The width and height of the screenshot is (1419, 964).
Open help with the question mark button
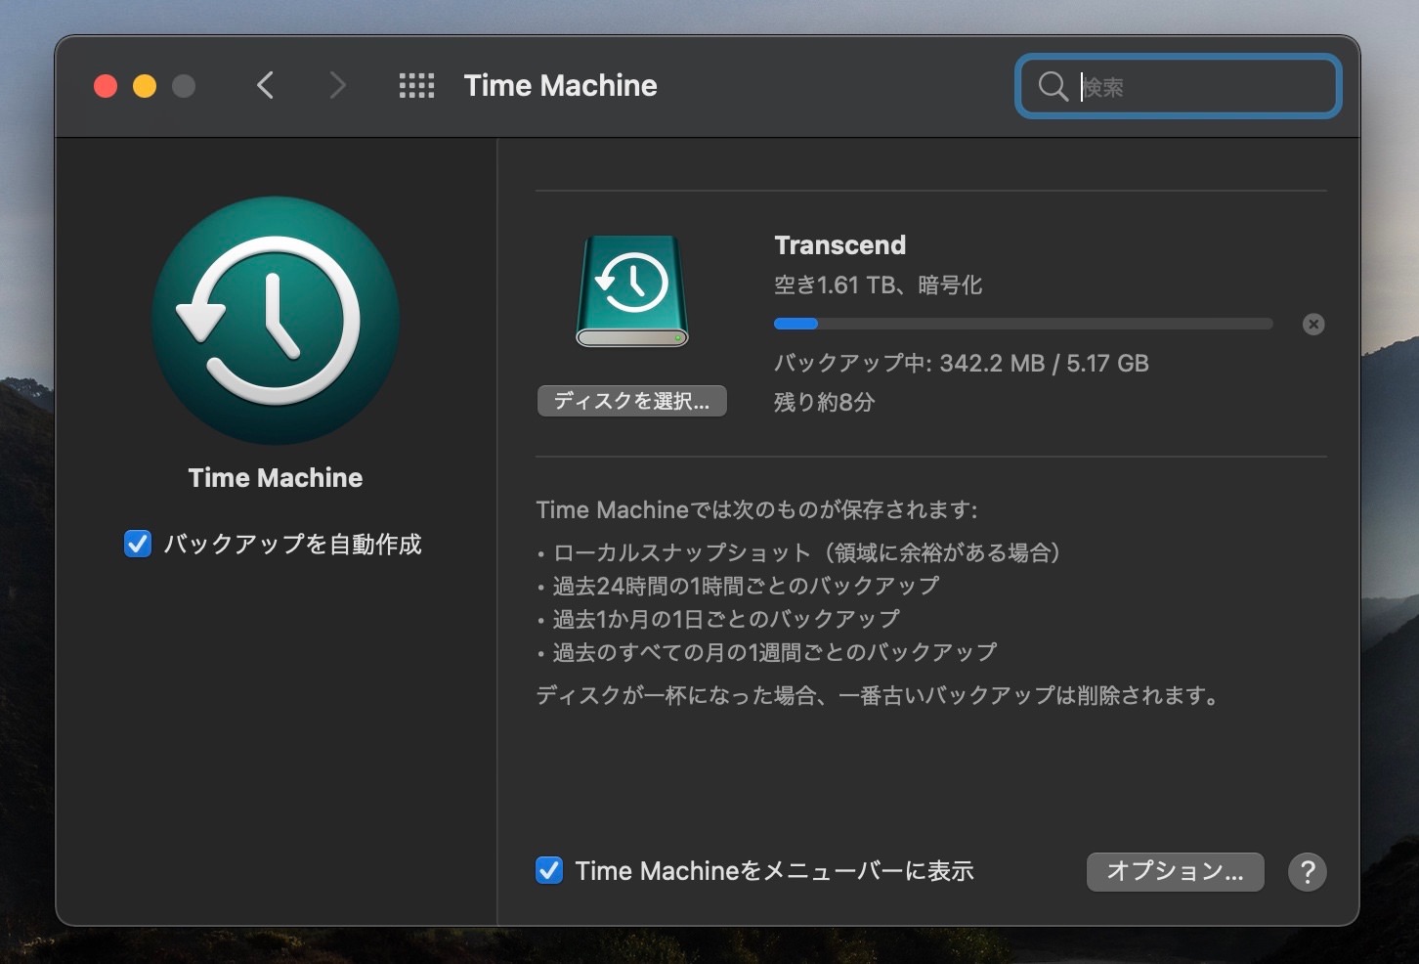[x=1308, y=871]
